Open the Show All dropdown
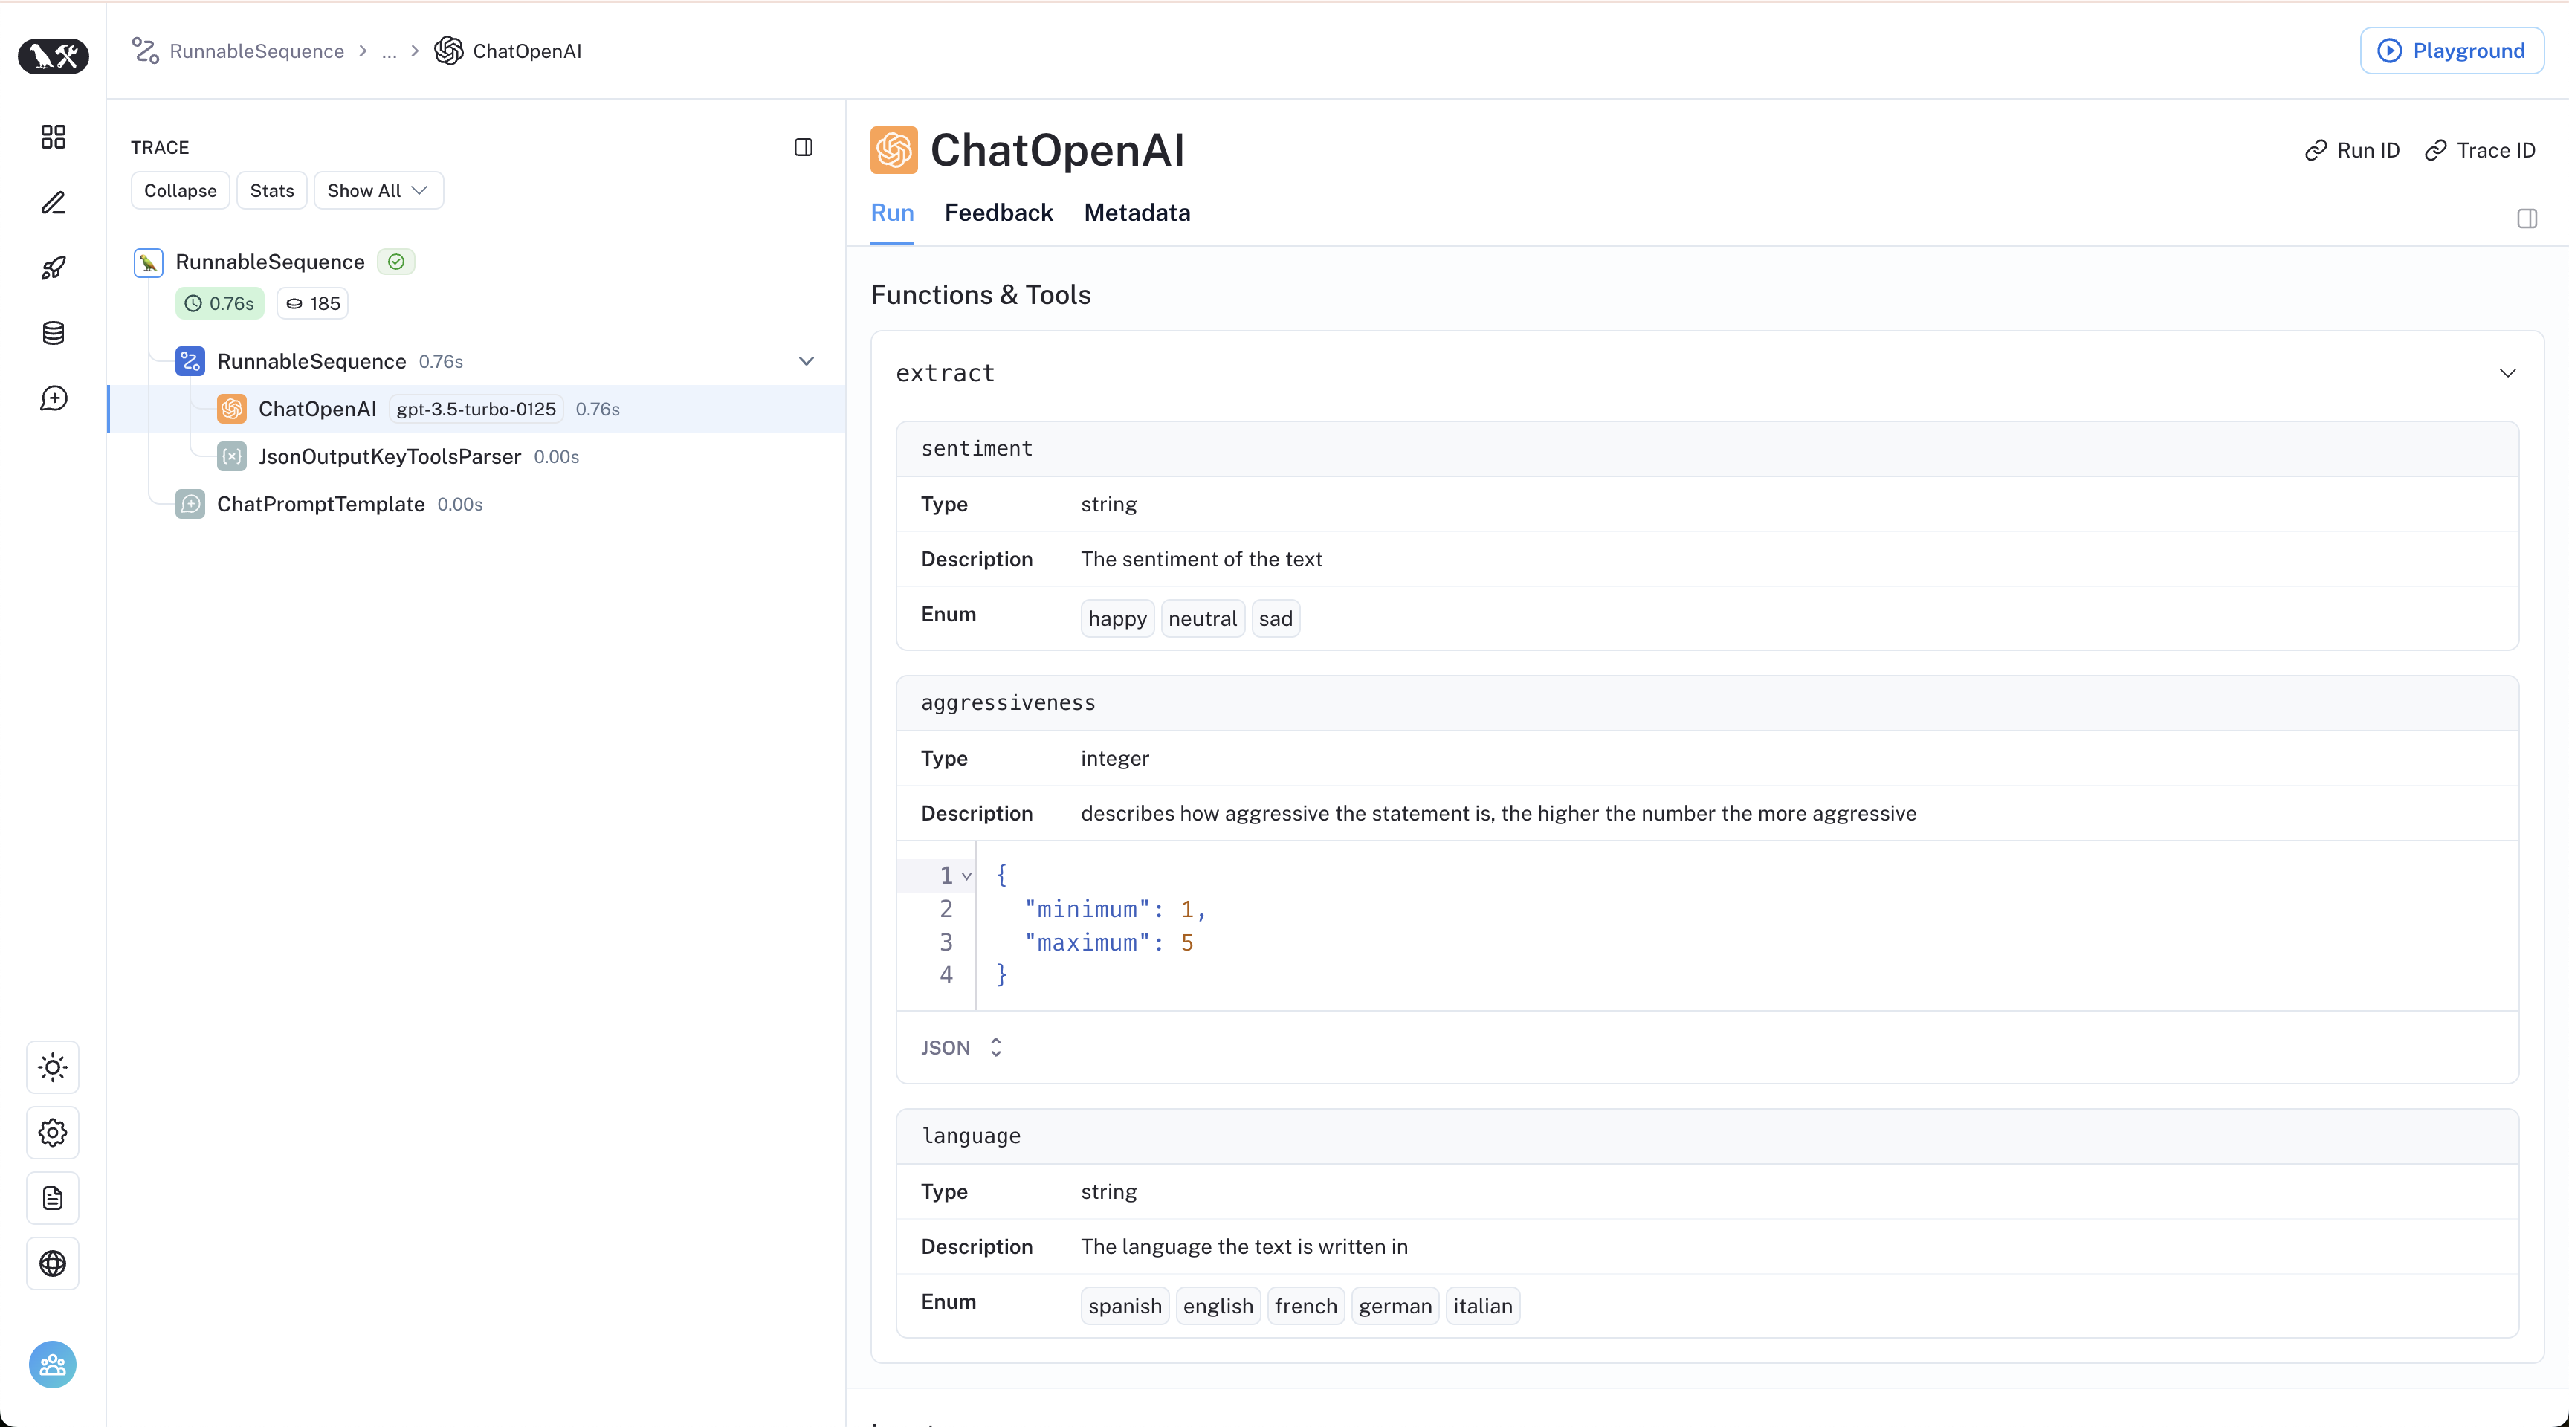Viewport: 2569px width, 1427px height. coord(378,190)
